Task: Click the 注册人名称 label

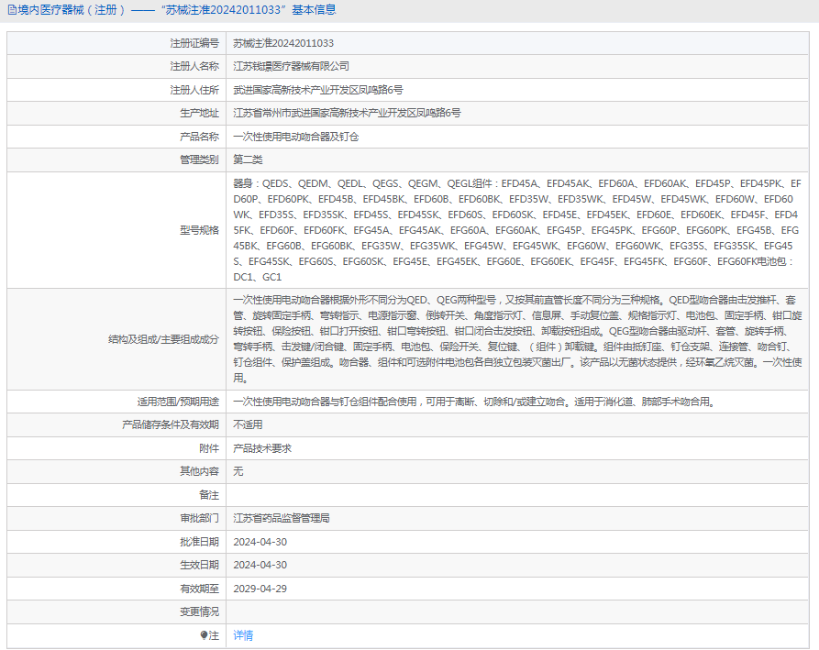Action: [194, 66]
